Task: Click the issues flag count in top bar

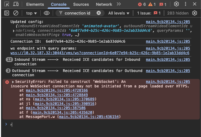Action: click(x=163, y=5)
